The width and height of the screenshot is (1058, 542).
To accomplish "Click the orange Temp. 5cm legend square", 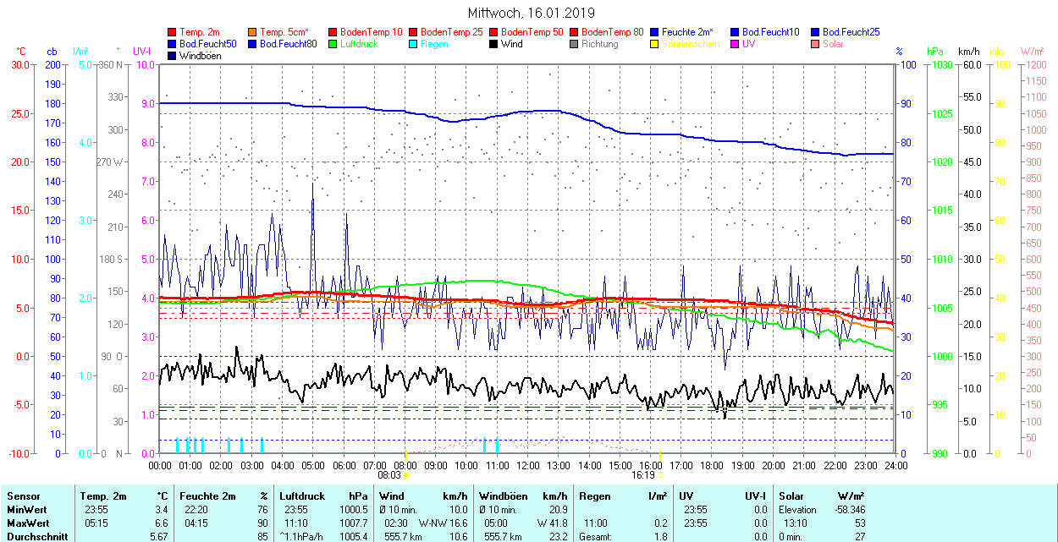I will (x=253, y=32).
